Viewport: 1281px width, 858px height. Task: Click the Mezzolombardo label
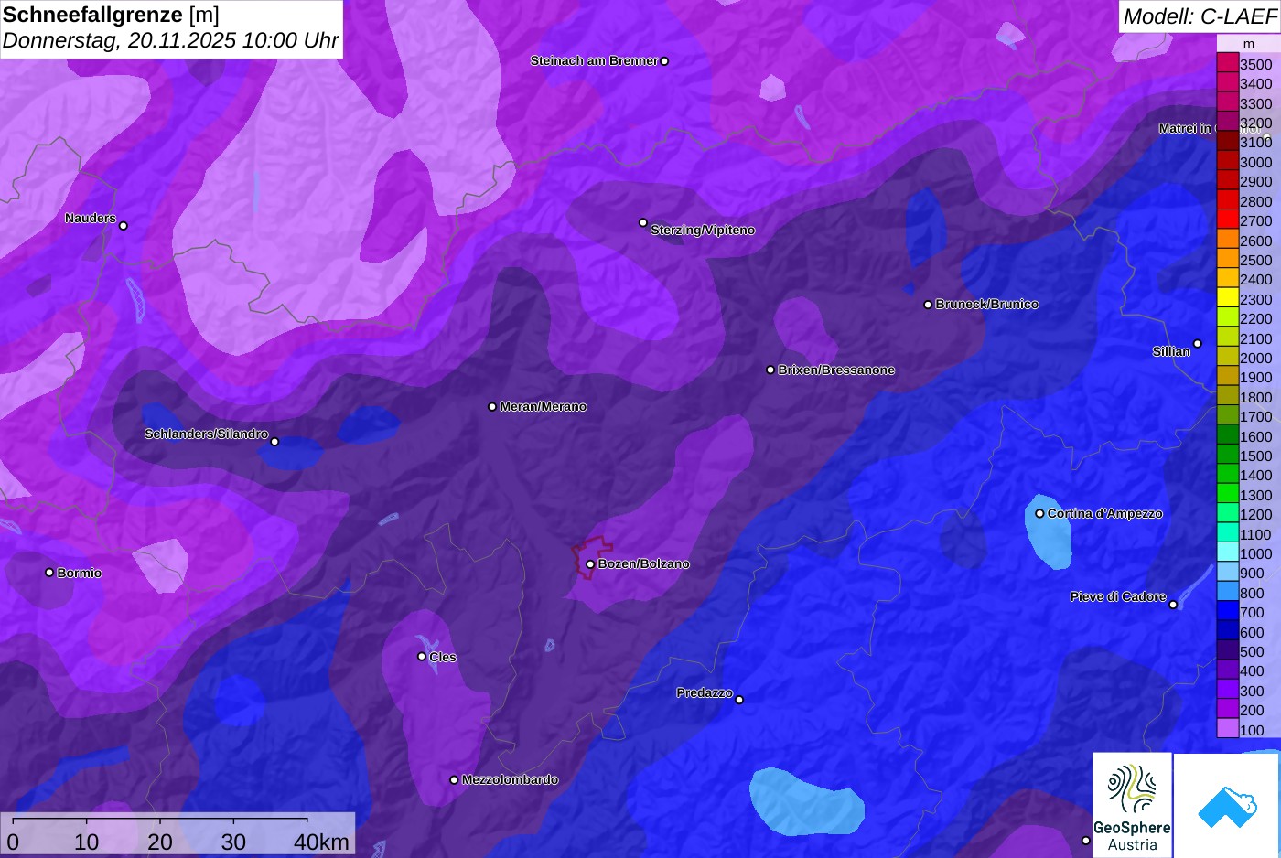pos(510,779)
